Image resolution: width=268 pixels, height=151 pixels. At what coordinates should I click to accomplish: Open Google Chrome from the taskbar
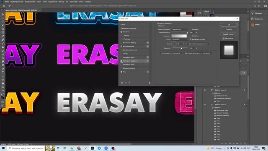click(x=79, y=148)
